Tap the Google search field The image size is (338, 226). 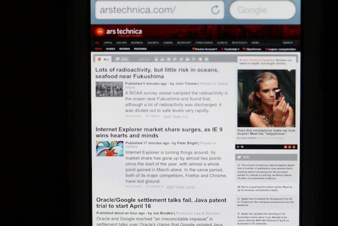coord(262,10)
